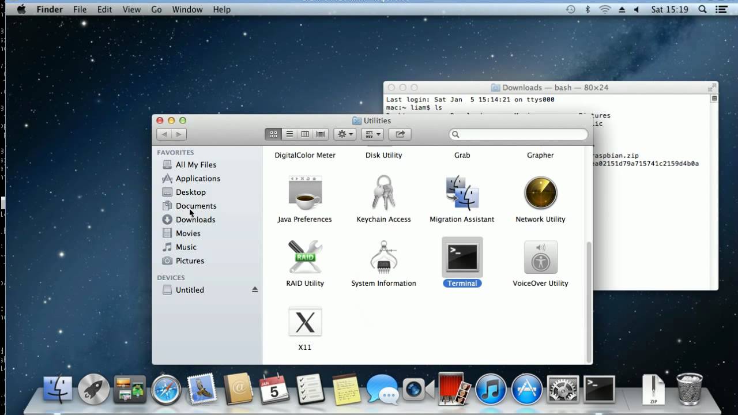Open Safari from the Dock

(166, 390)
